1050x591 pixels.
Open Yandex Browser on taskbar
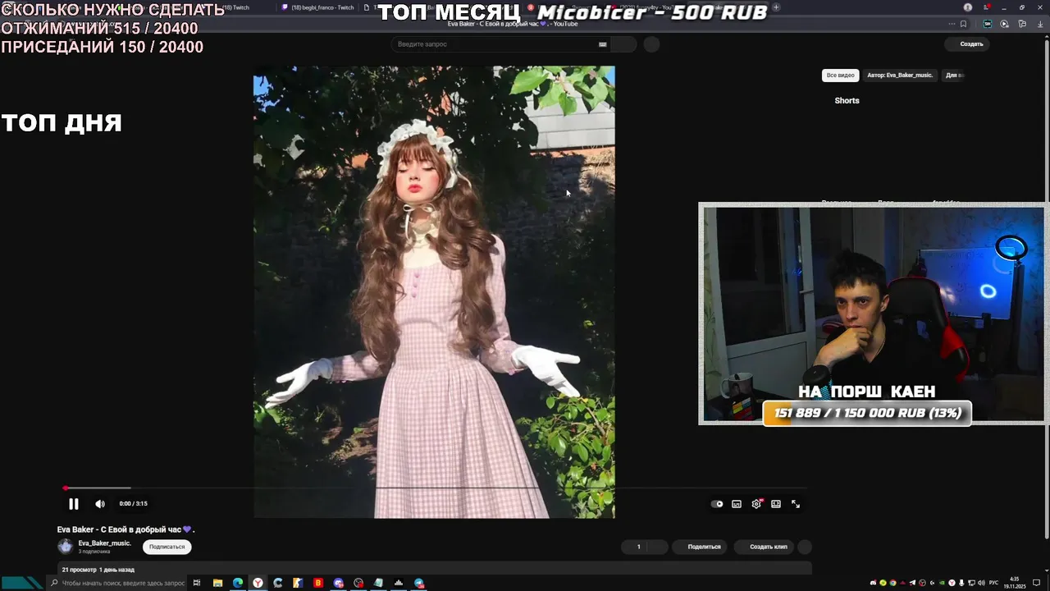pos(258,583)
